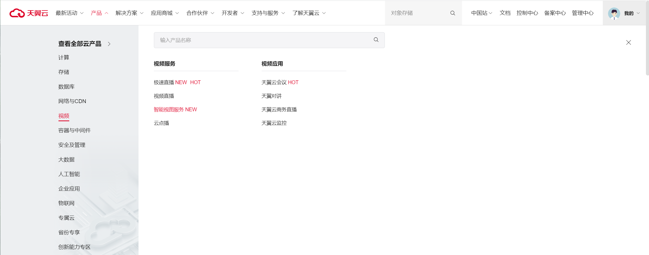Image resolution: width=649 pixels, height=255 pixels.
Task: Open 视频直播 product link
Action: tap(164, 96)
